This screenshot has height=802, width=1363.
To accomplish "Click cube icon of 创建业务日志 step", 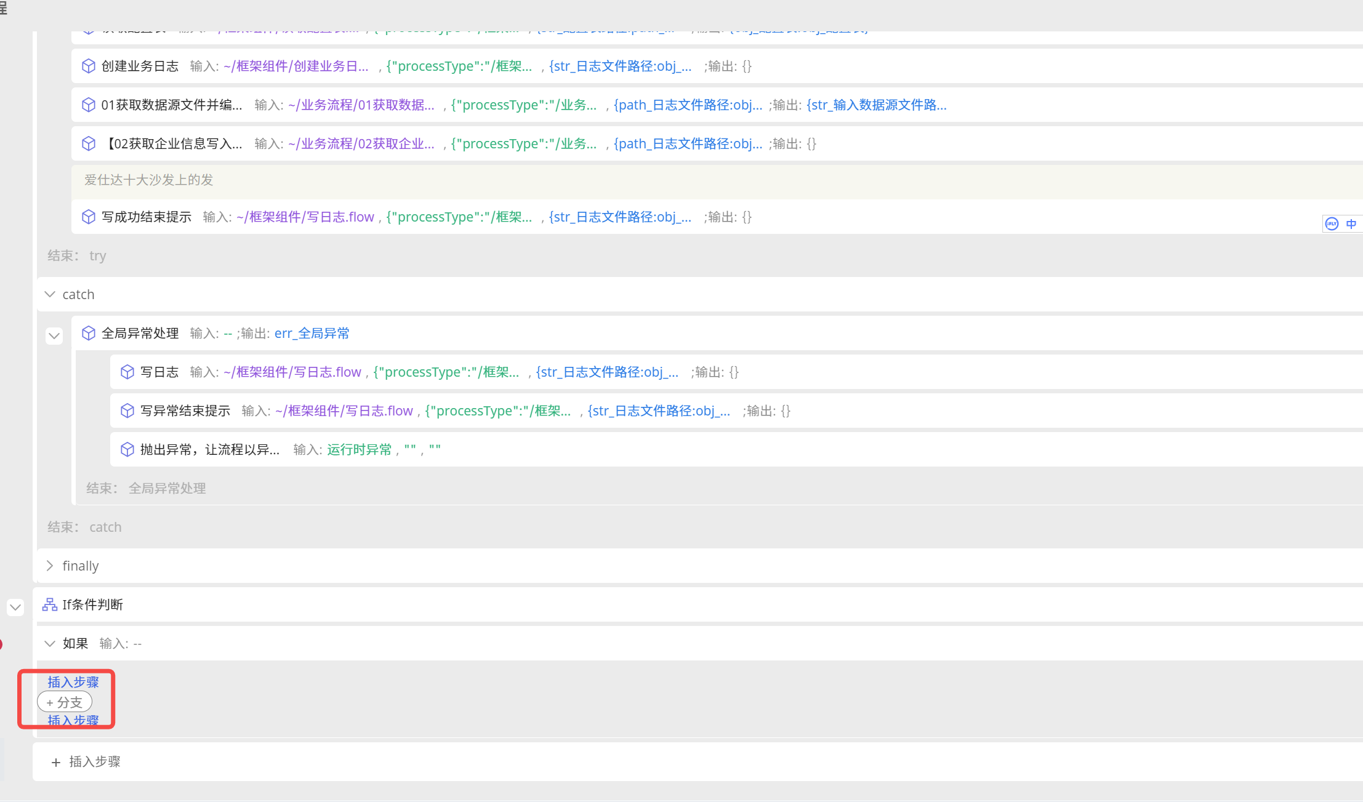I will [x=89, y=66].
